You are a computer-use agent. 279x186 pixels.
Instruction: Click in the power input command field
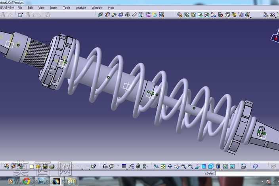[247, 173]
